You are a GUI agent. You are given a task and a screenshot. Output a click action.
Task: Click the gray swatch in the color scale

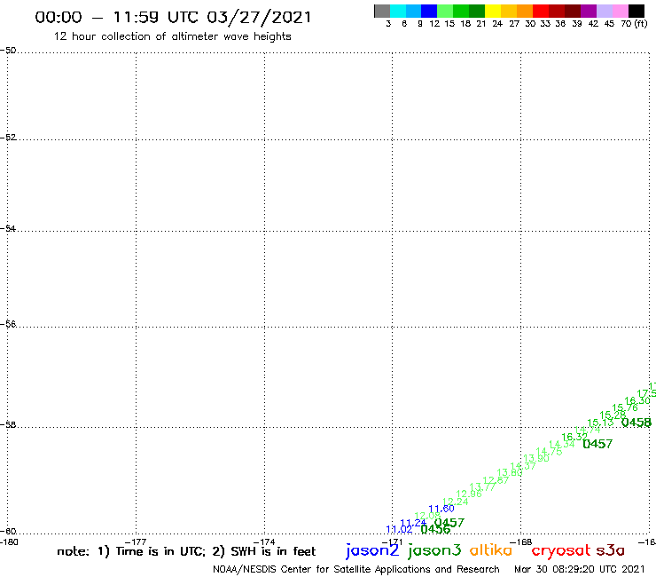[382, 11]
